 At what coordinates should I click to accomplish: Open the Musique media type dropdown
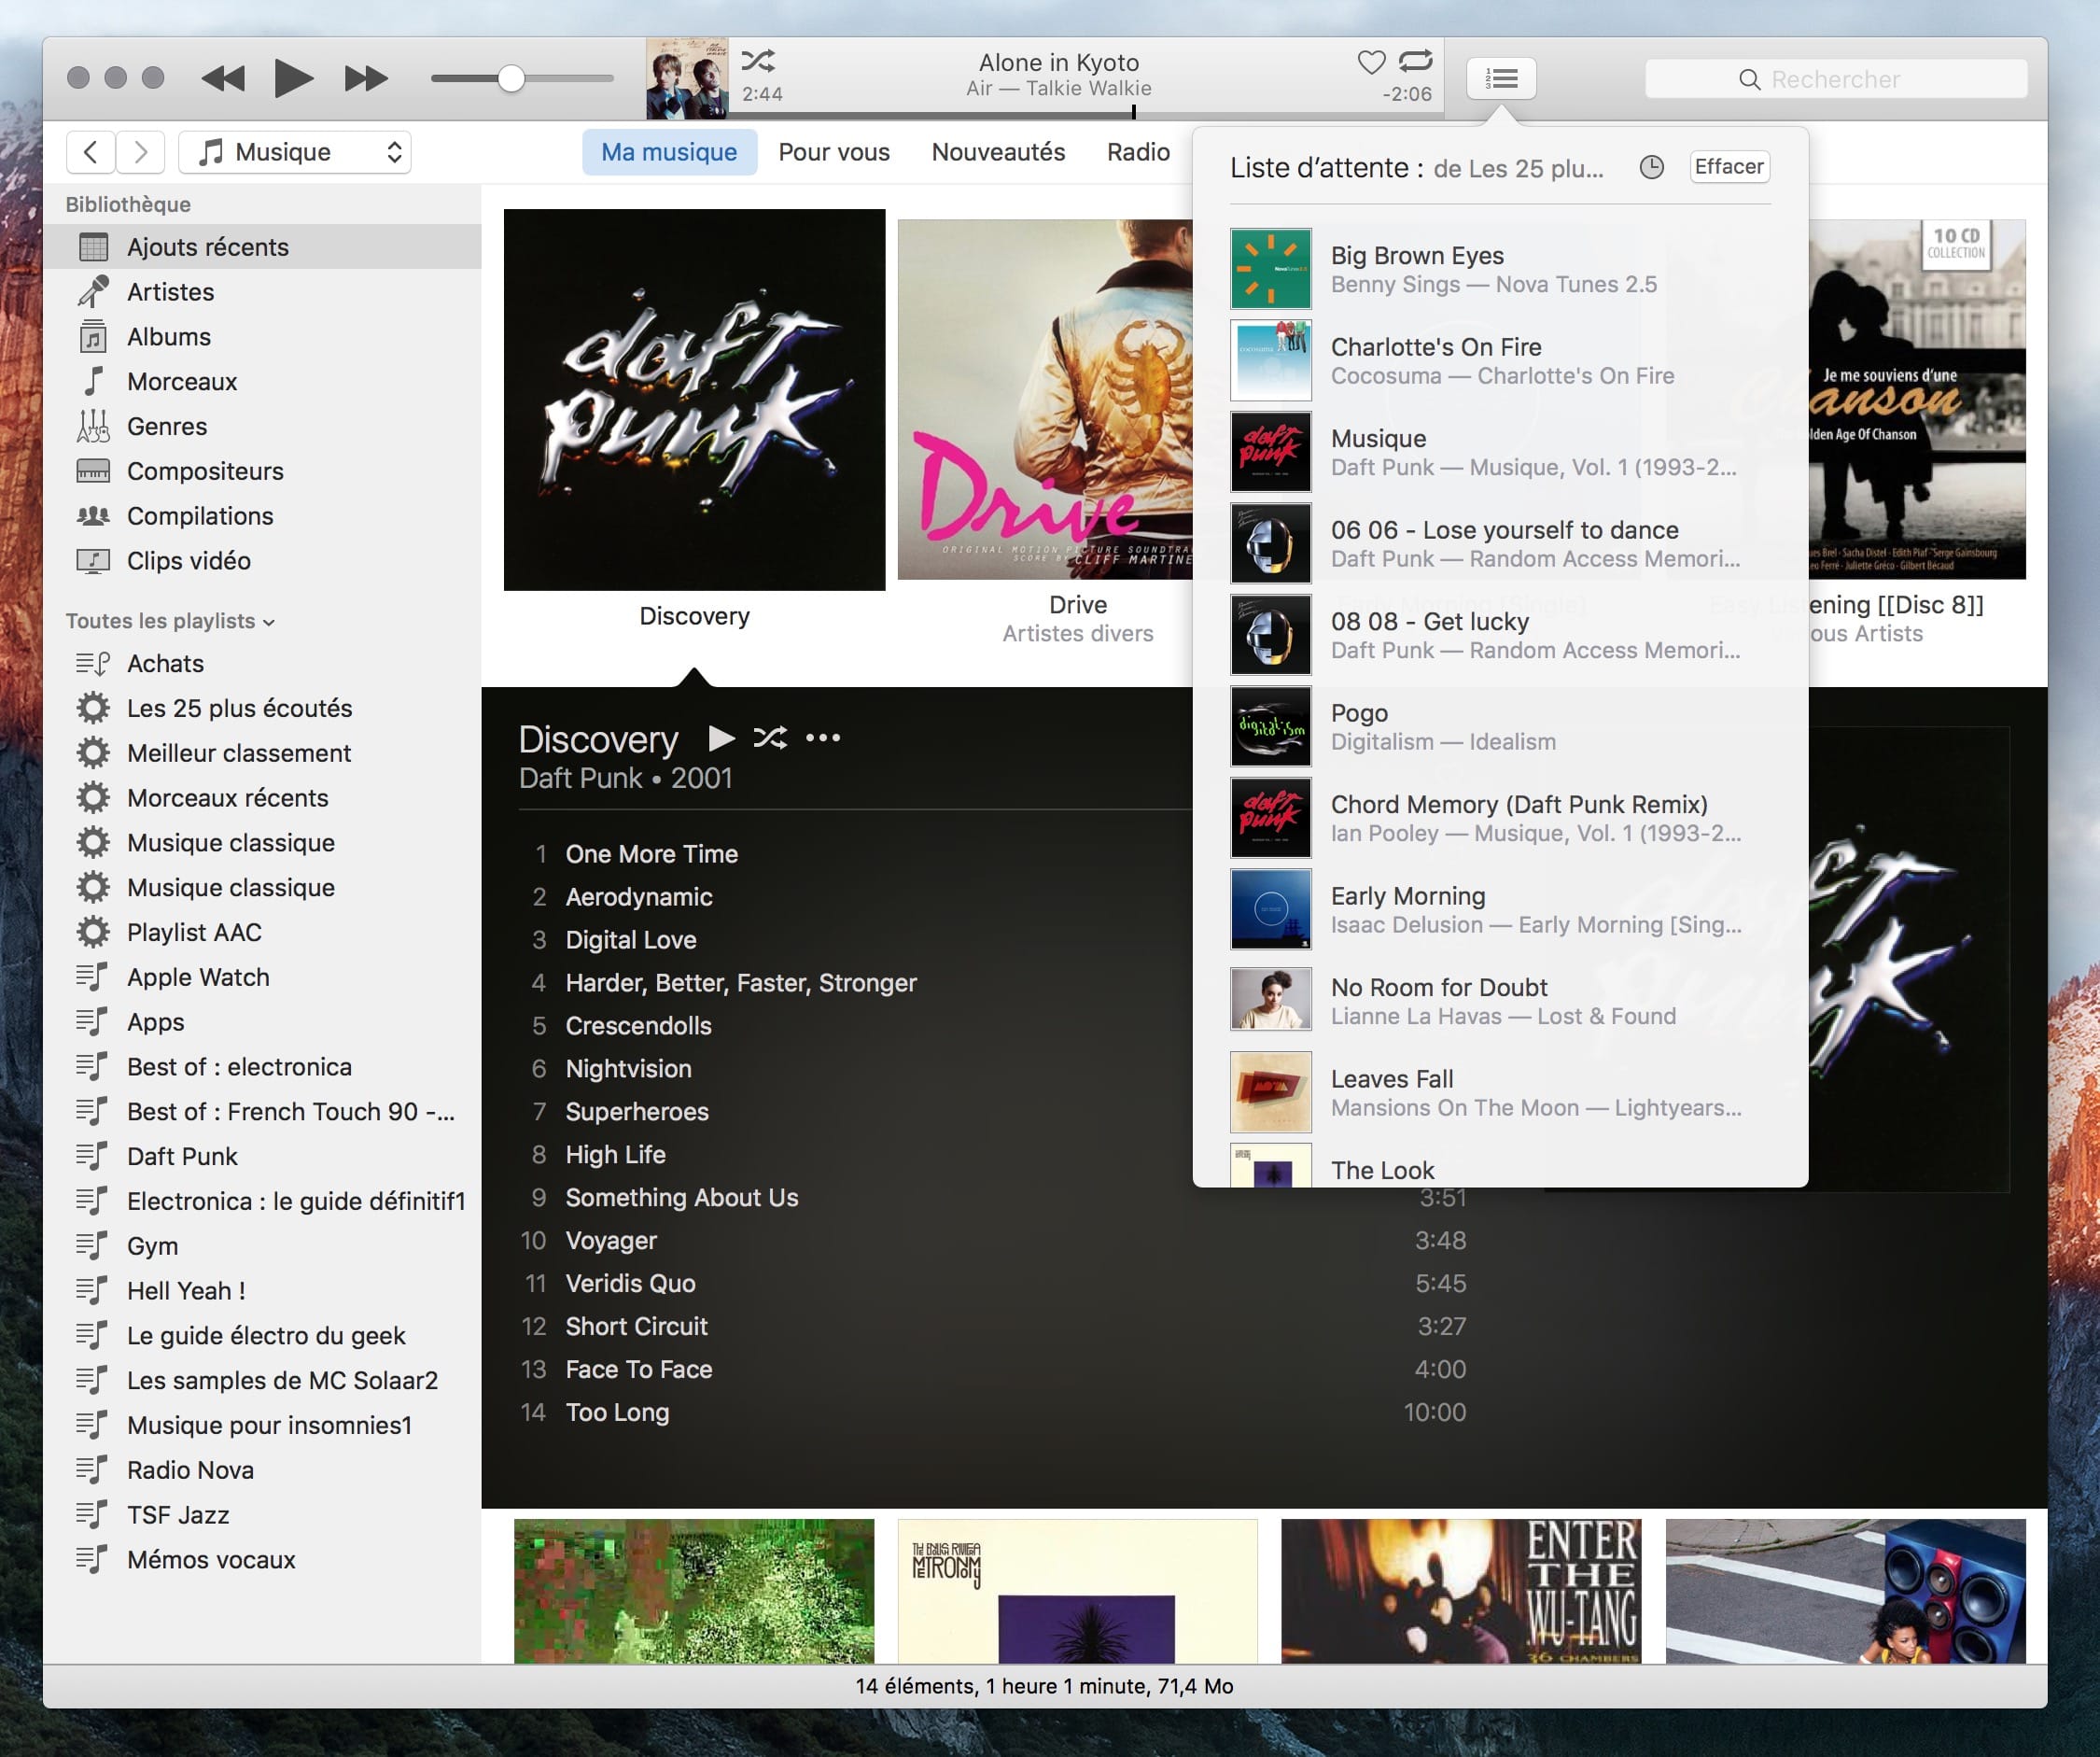(295, 152)
